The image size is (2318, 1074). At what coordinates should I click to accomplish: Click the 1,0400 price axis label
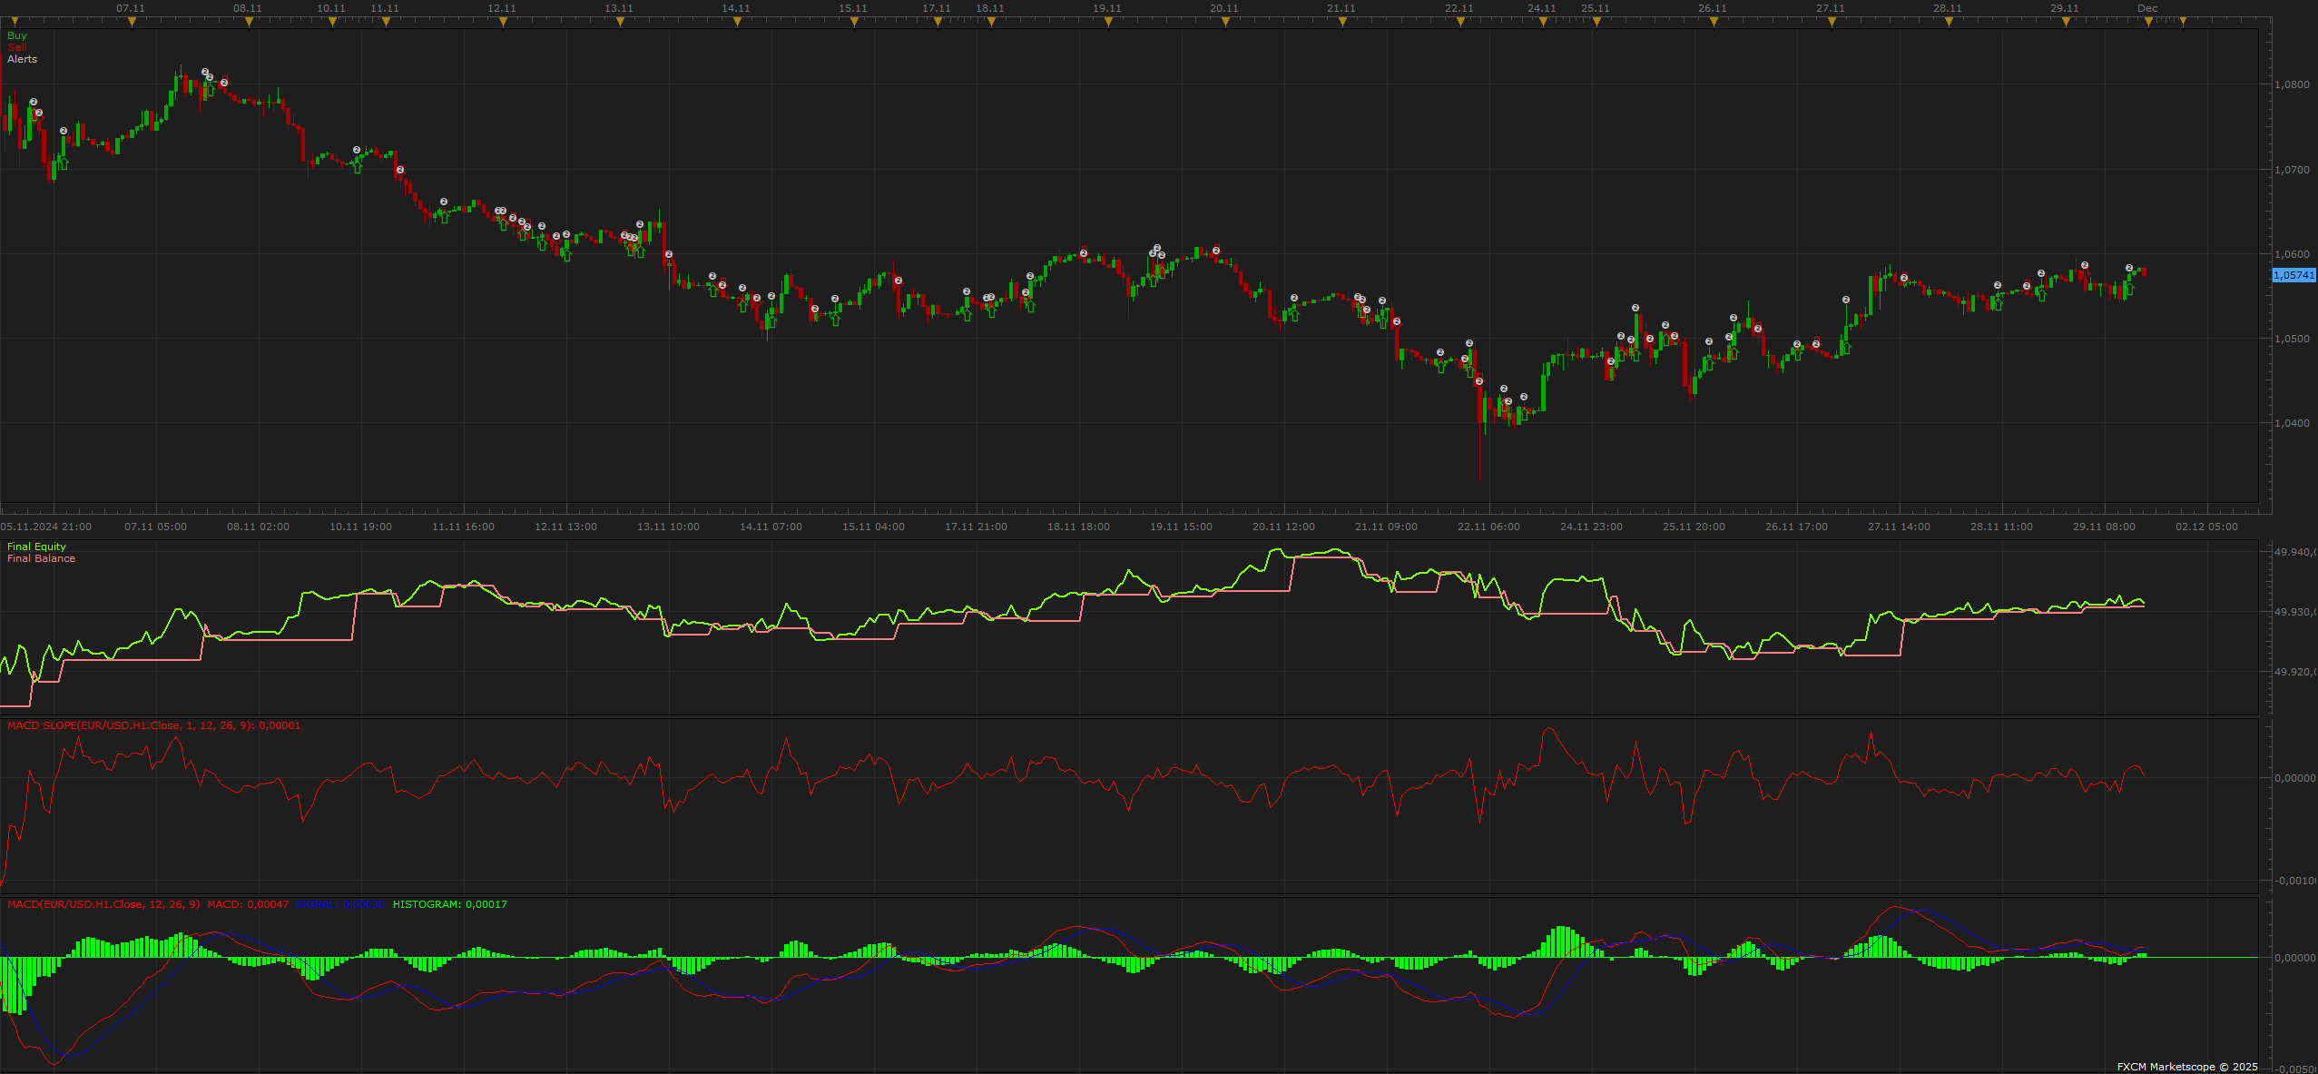pyautogui.click(x=2292, y=423)
